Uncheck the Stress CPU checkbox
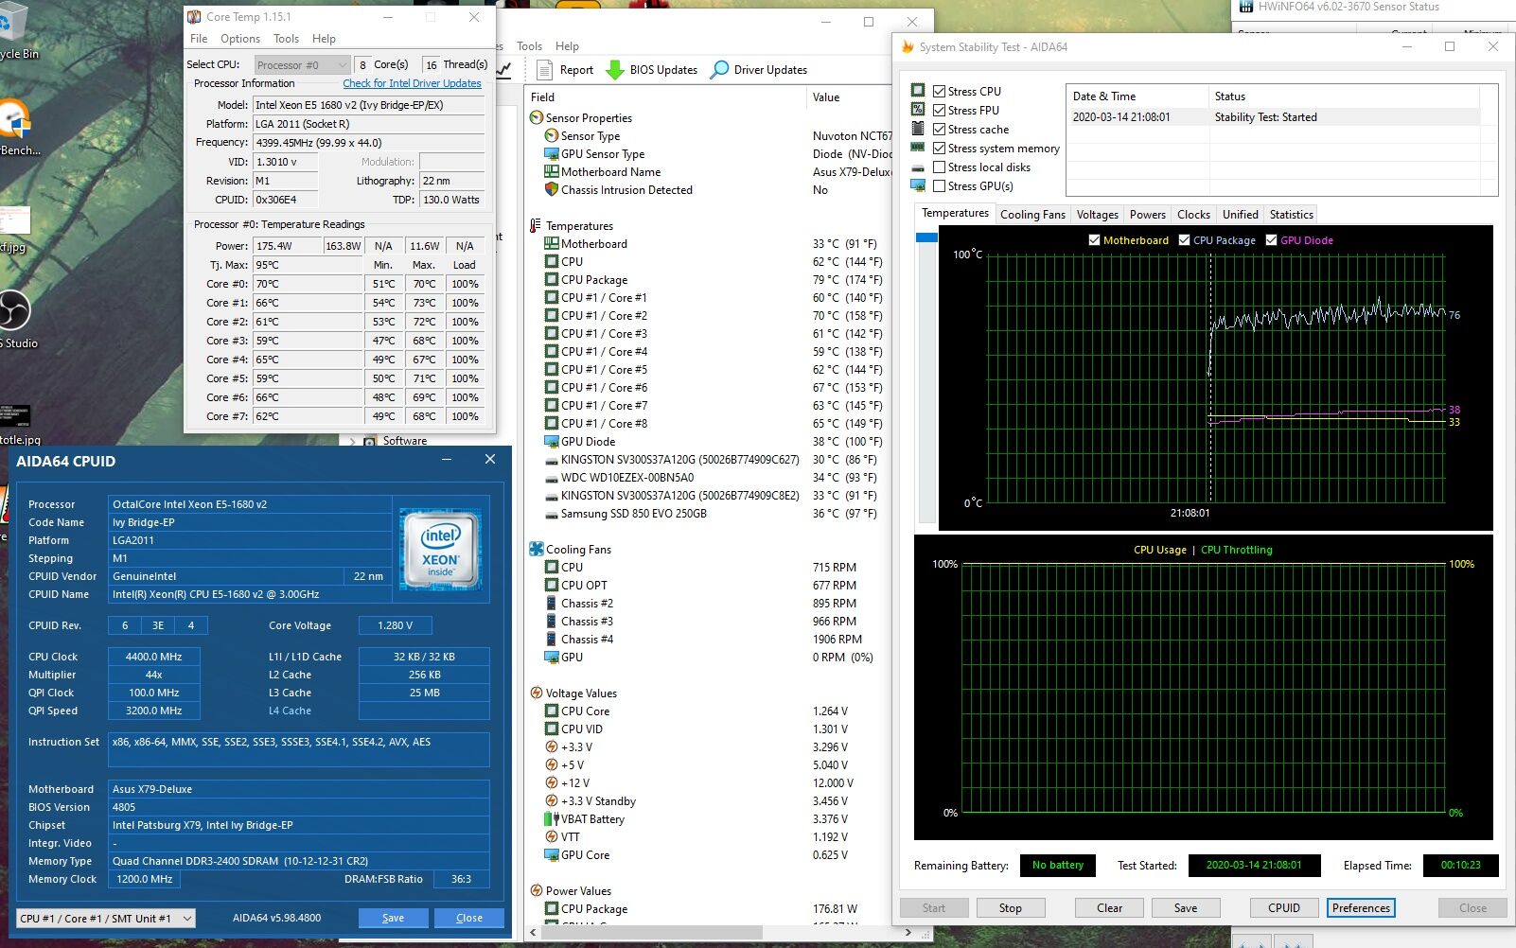 point(940,91)
